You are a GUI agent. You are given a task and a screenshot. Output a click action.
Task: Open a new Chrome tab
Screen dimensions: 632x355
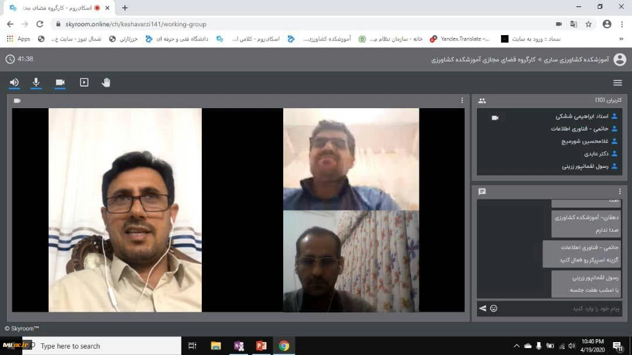click(x=125, y=8)
